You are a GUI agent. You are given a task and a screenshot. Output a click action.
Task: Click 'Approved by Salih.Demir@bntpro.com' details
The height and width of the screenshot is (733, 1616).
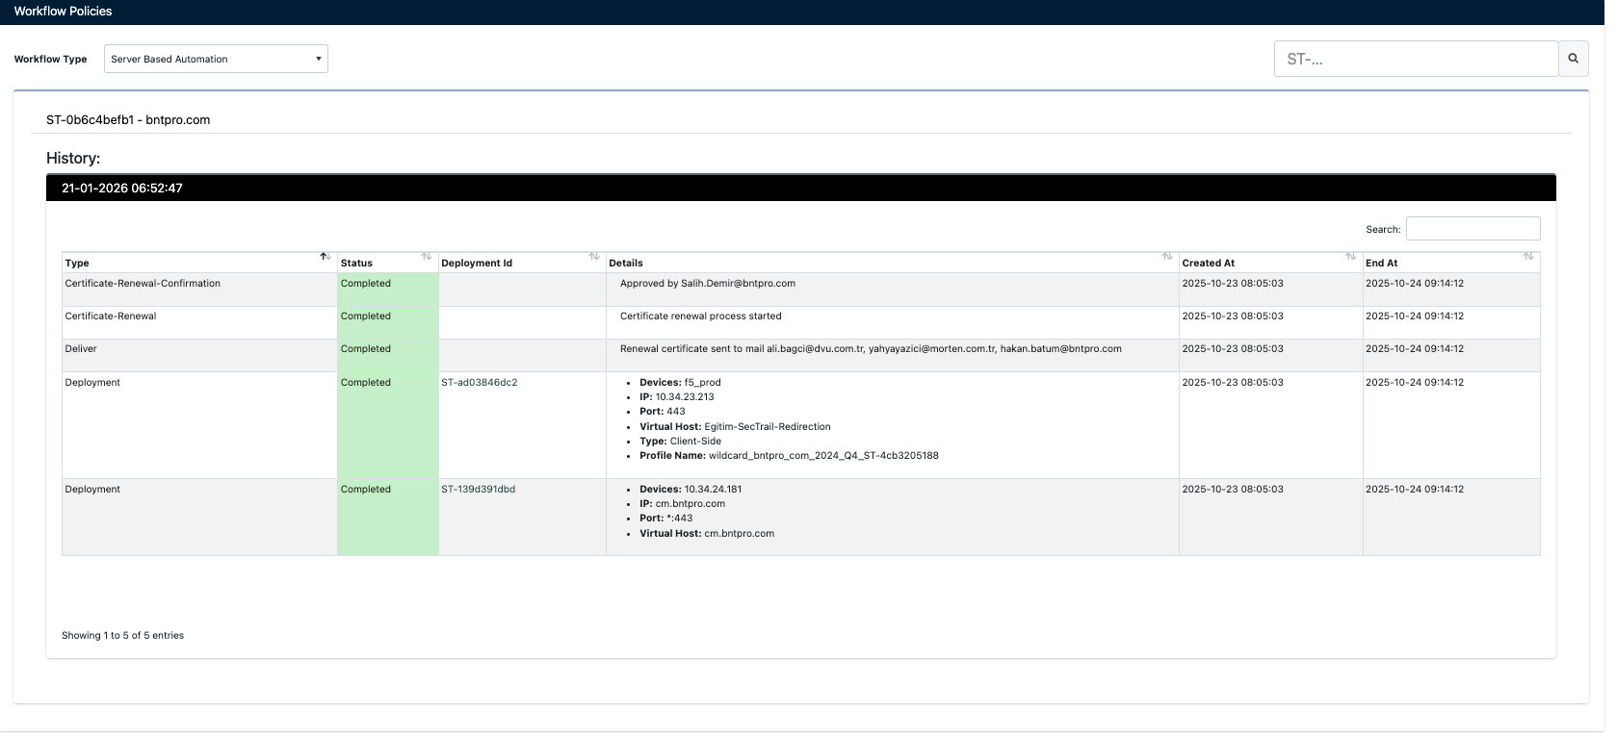[x=708, y=283]
